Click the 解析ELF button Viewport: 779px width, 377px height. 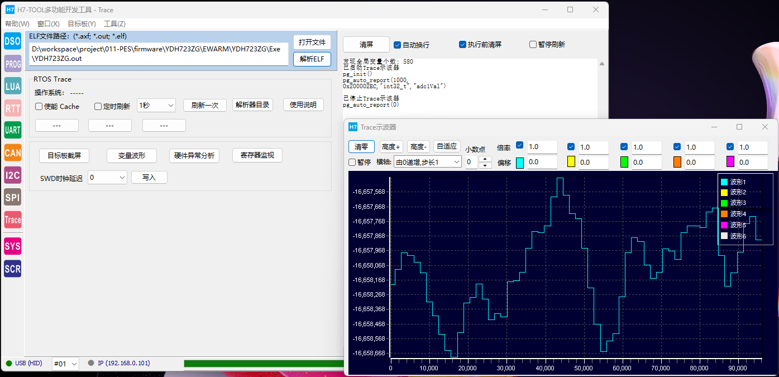(x=312, y=59)
